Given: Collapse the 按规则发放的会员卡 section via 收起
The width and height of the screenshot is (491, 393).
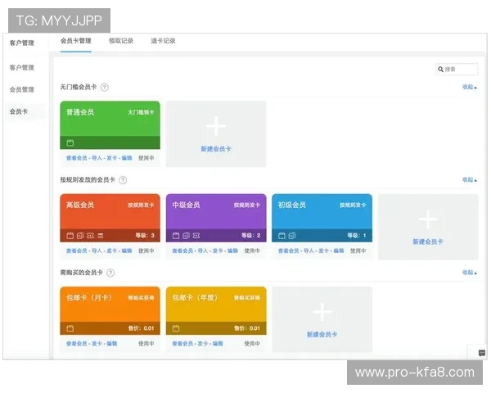Looking at the screenshot, I should [x=470, y=179].
